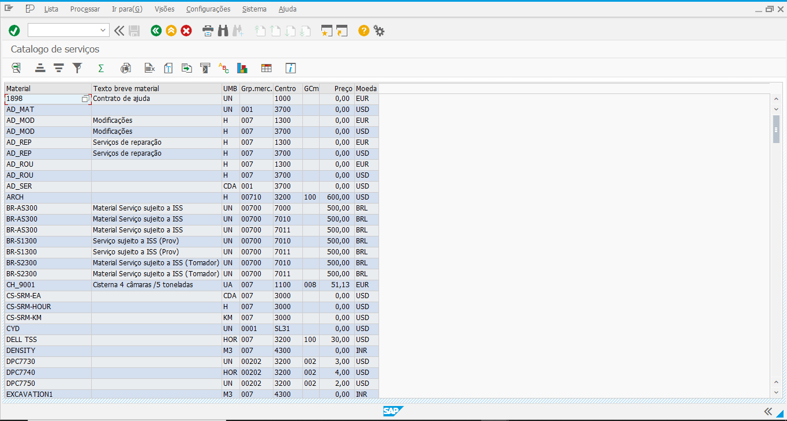
Task: Click the vertical scrollbar up arrow
Action: click(776, 99)
